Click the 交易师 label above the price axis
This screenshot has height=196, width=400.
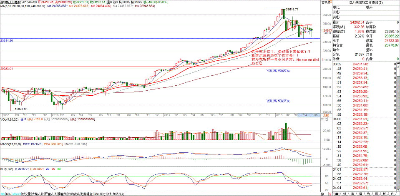tap(325, 2)
